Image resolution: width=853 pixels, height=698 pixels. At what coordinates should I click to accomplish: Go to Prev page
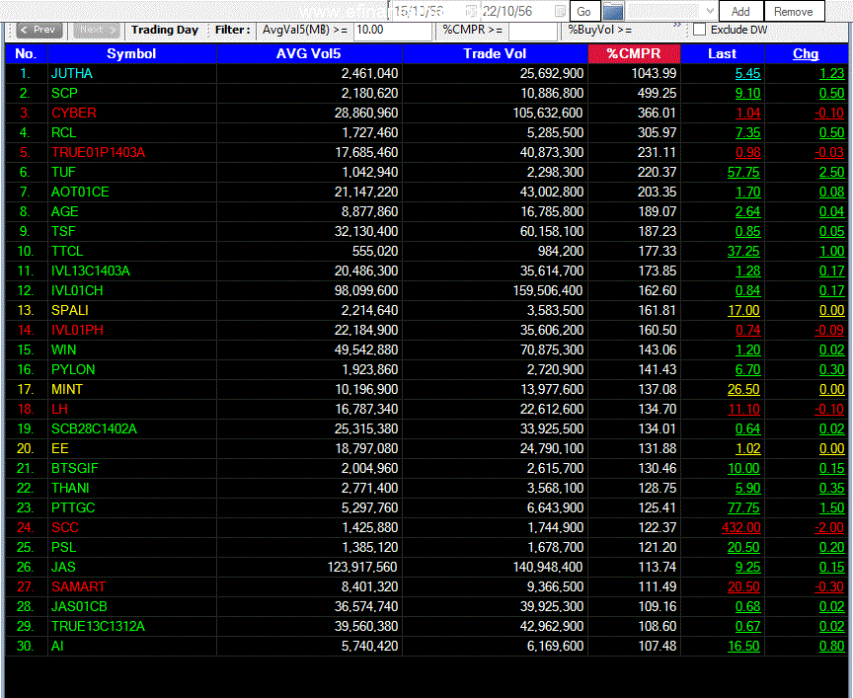(39, 30)
